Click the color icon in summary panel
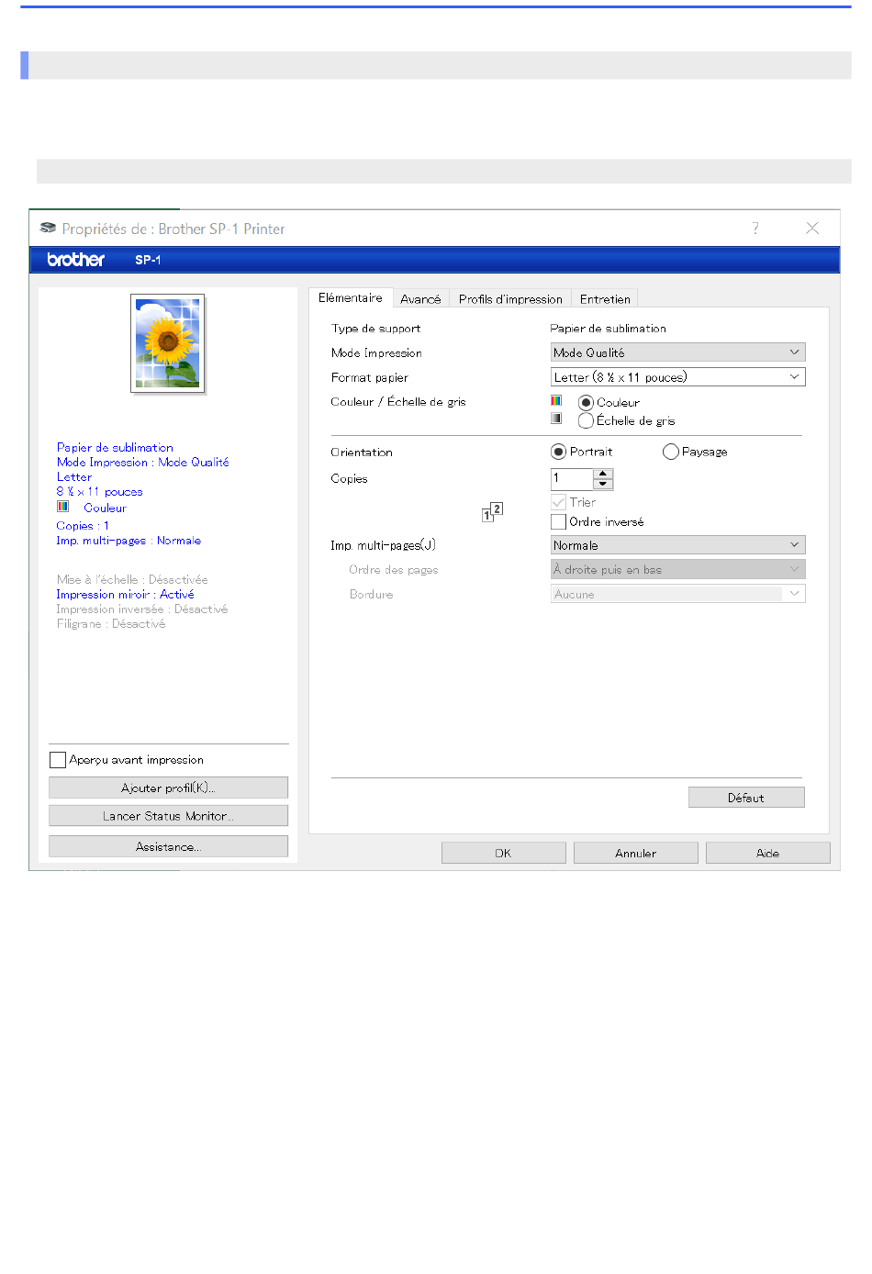872x1274 pixels. pyautogui.click(x=62, y=507)
